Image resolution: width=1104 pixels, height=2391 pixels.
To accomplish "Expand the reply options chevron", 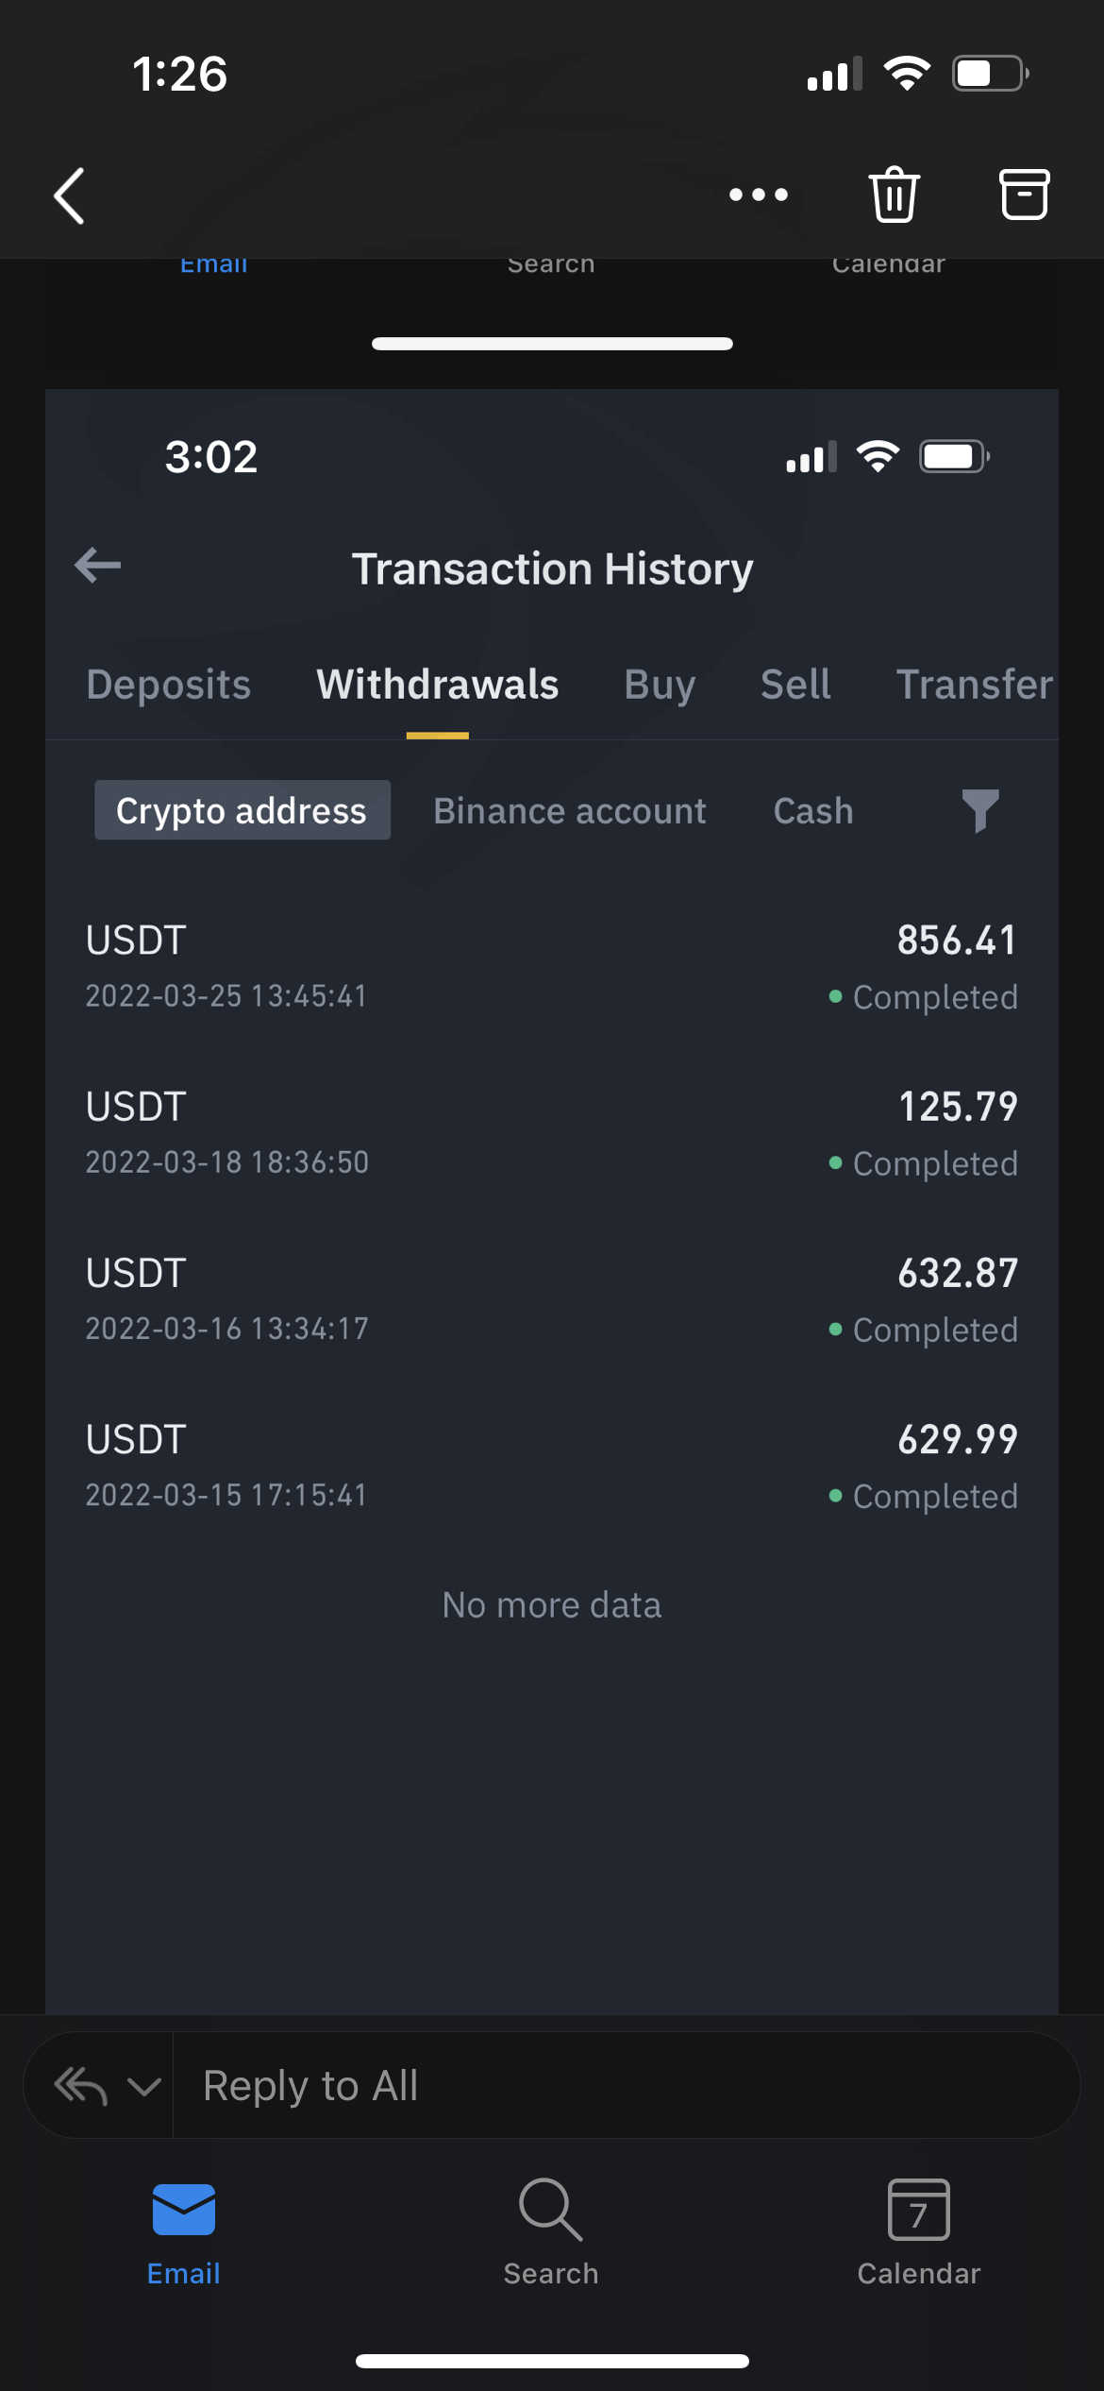I will [143, 2085].
